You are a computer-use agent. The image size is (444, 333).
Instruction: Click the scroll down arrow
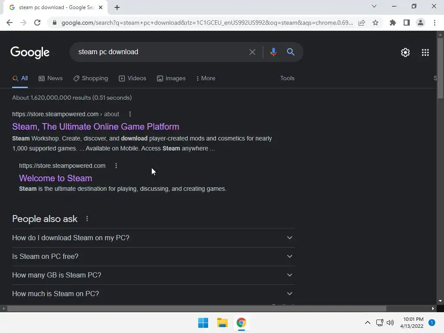coord(440,301)
